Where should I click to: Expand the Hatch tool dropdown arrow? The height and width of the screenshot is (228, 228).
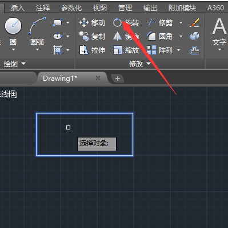tap(68, 50)
